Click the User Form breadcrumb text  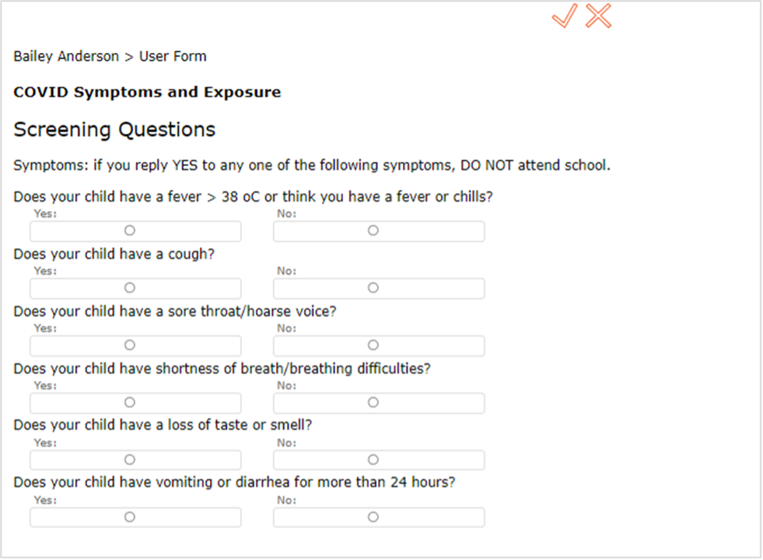pos(173,57)
